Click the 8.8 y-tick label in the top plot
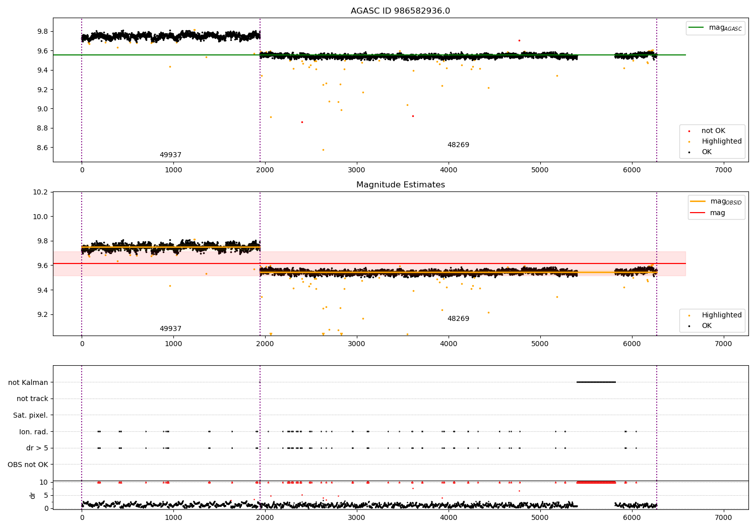 pos(43,128)
